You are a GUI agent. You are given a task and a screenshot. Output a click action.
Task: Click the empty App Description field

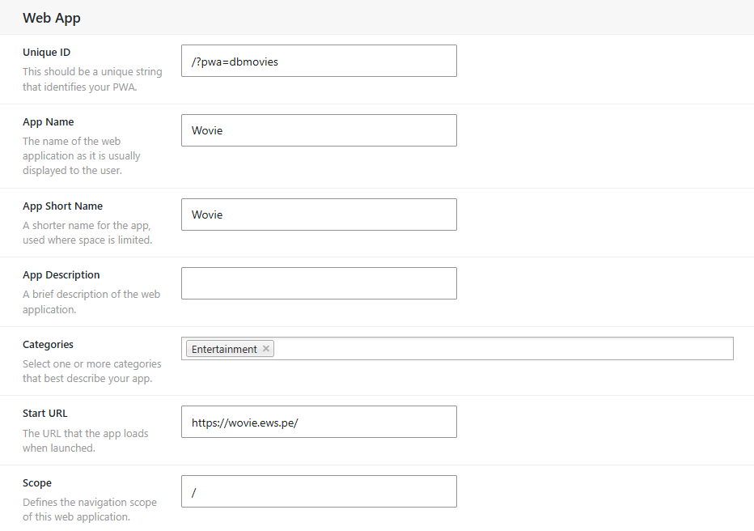[319, 283]
